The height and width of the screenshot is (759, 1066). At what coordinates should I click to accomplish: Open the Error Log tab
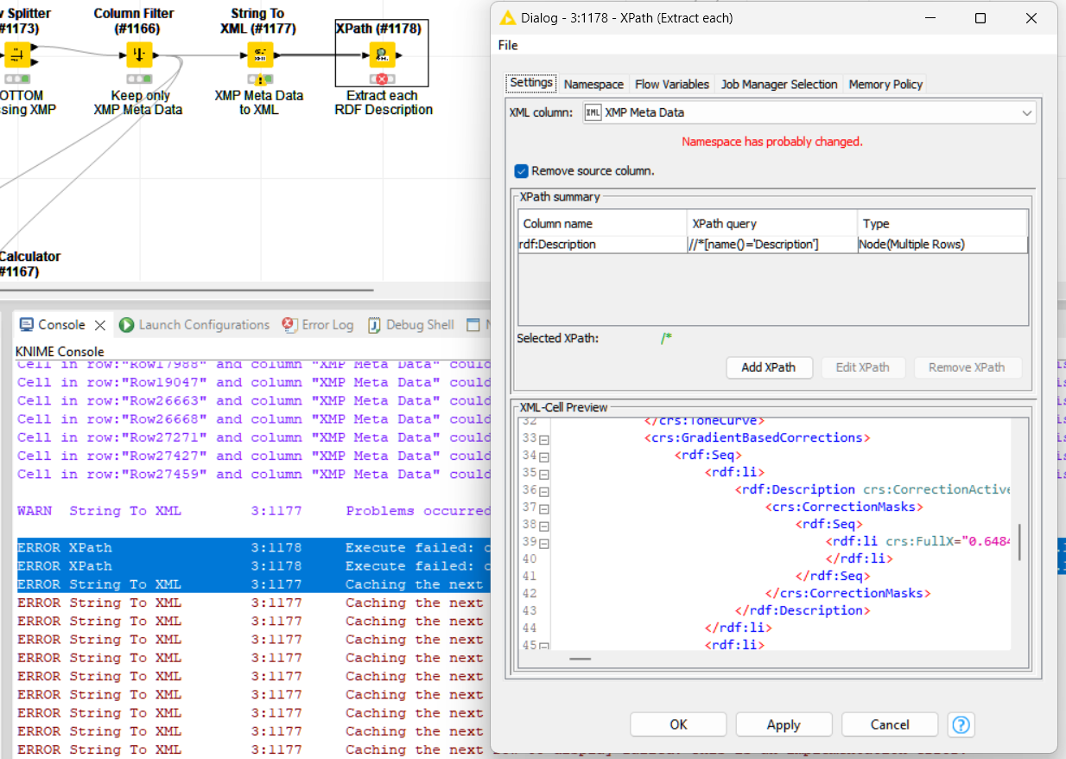(x=318, y=325)
